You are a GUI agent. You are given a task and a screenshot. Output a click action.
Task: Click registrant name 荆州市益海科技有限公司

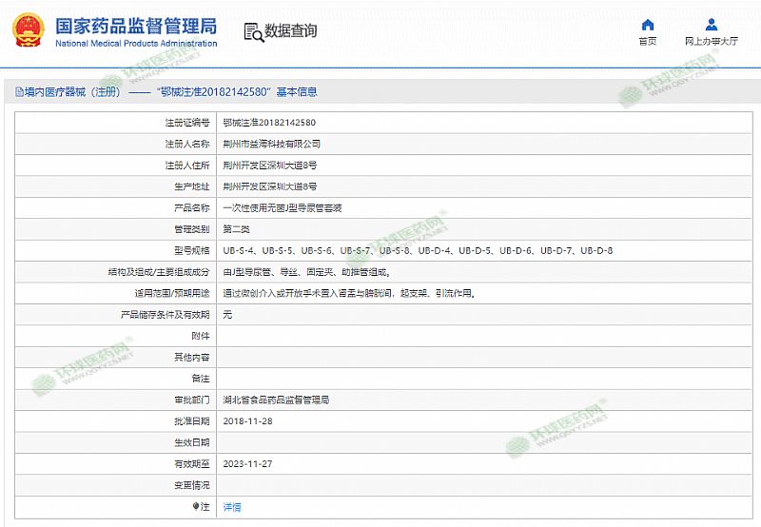click(271, 144)
